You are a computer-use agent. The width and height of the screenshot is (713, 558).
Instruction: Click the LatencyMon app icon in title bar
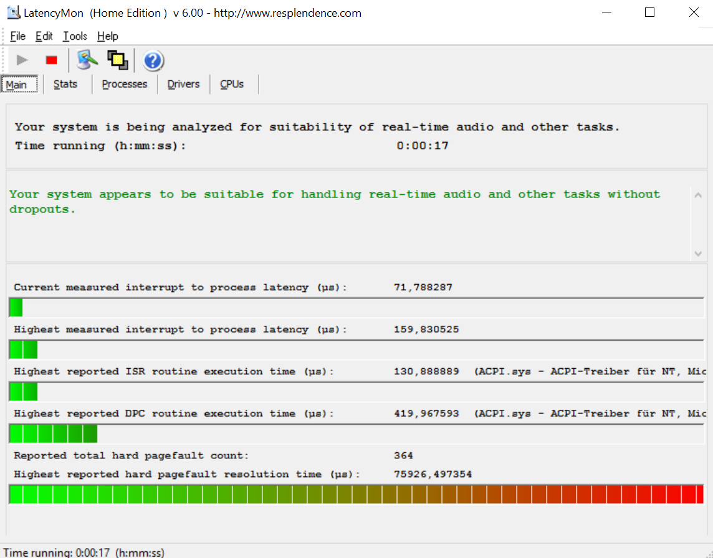click(x=12, y=12)
